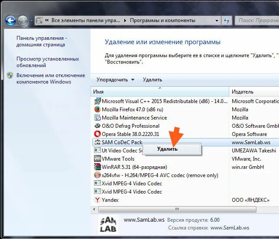Click the Mozilla Firefox icon
Screen dimensions: 279x239
coord(97,109)
